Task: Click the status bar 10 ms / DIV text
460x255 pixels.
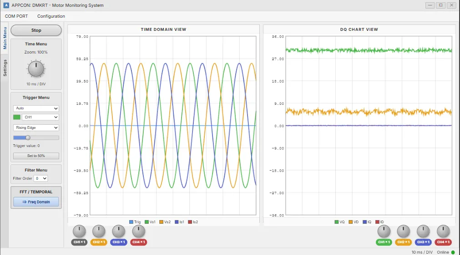Action: point(422,252)
